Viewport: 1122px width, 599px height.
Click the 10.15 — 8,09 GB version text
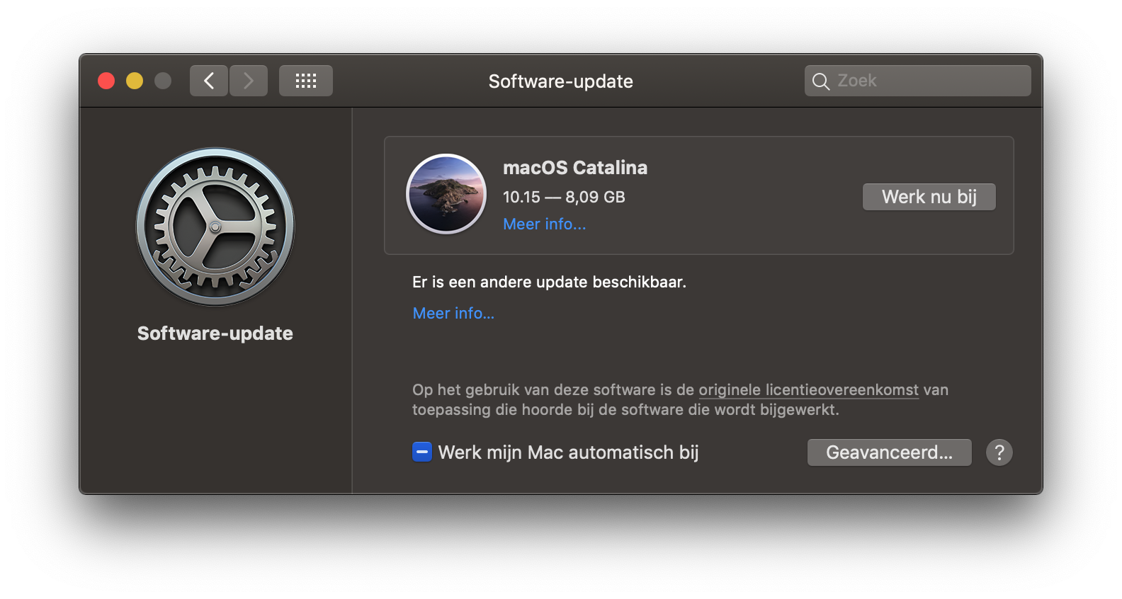(x=565, y=197)
